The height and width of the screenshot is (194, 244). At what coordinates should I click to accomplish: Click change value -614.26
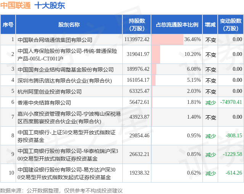pyautogui.click(x=234, y=173)
